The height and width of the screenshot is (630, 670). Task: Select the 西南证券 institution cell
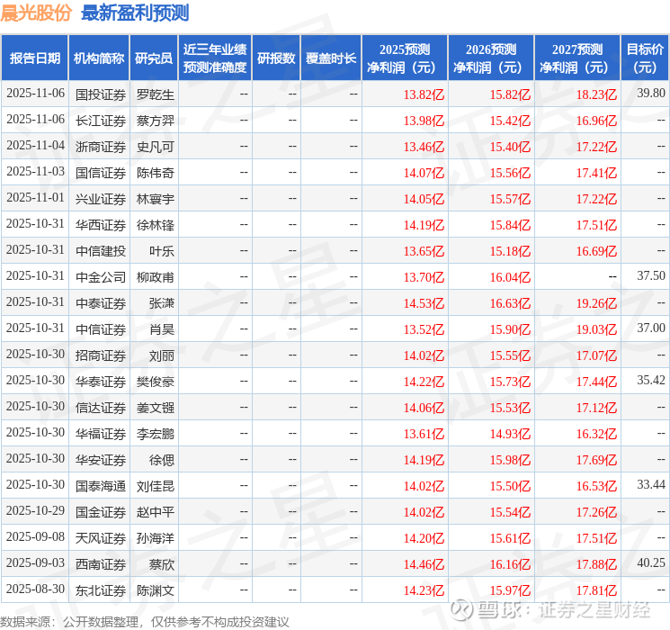[101, 564]
